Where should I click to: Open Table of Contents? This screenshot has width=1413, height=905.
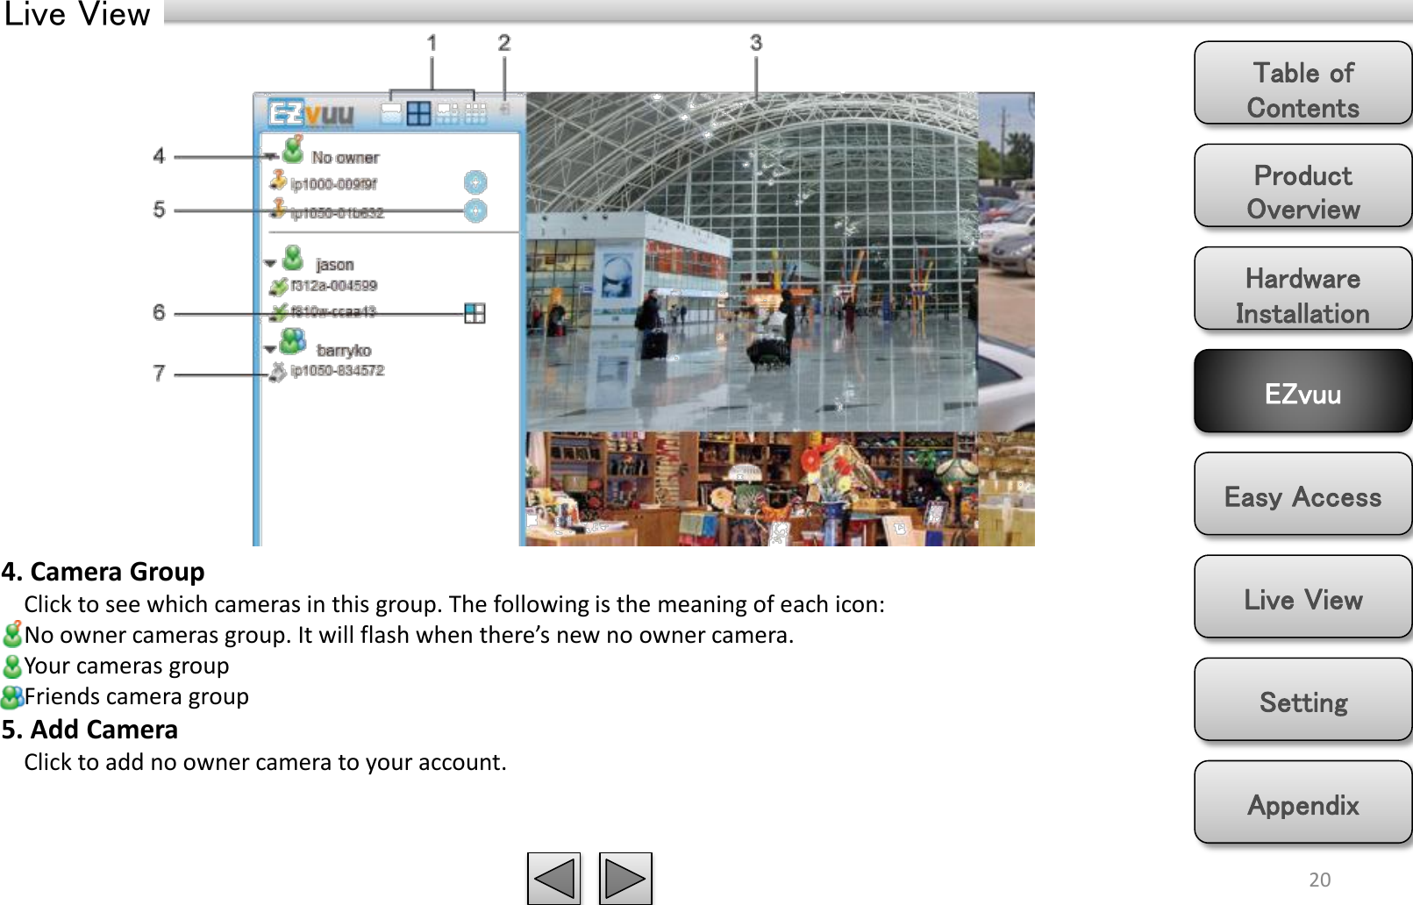tap(1303, 83)
